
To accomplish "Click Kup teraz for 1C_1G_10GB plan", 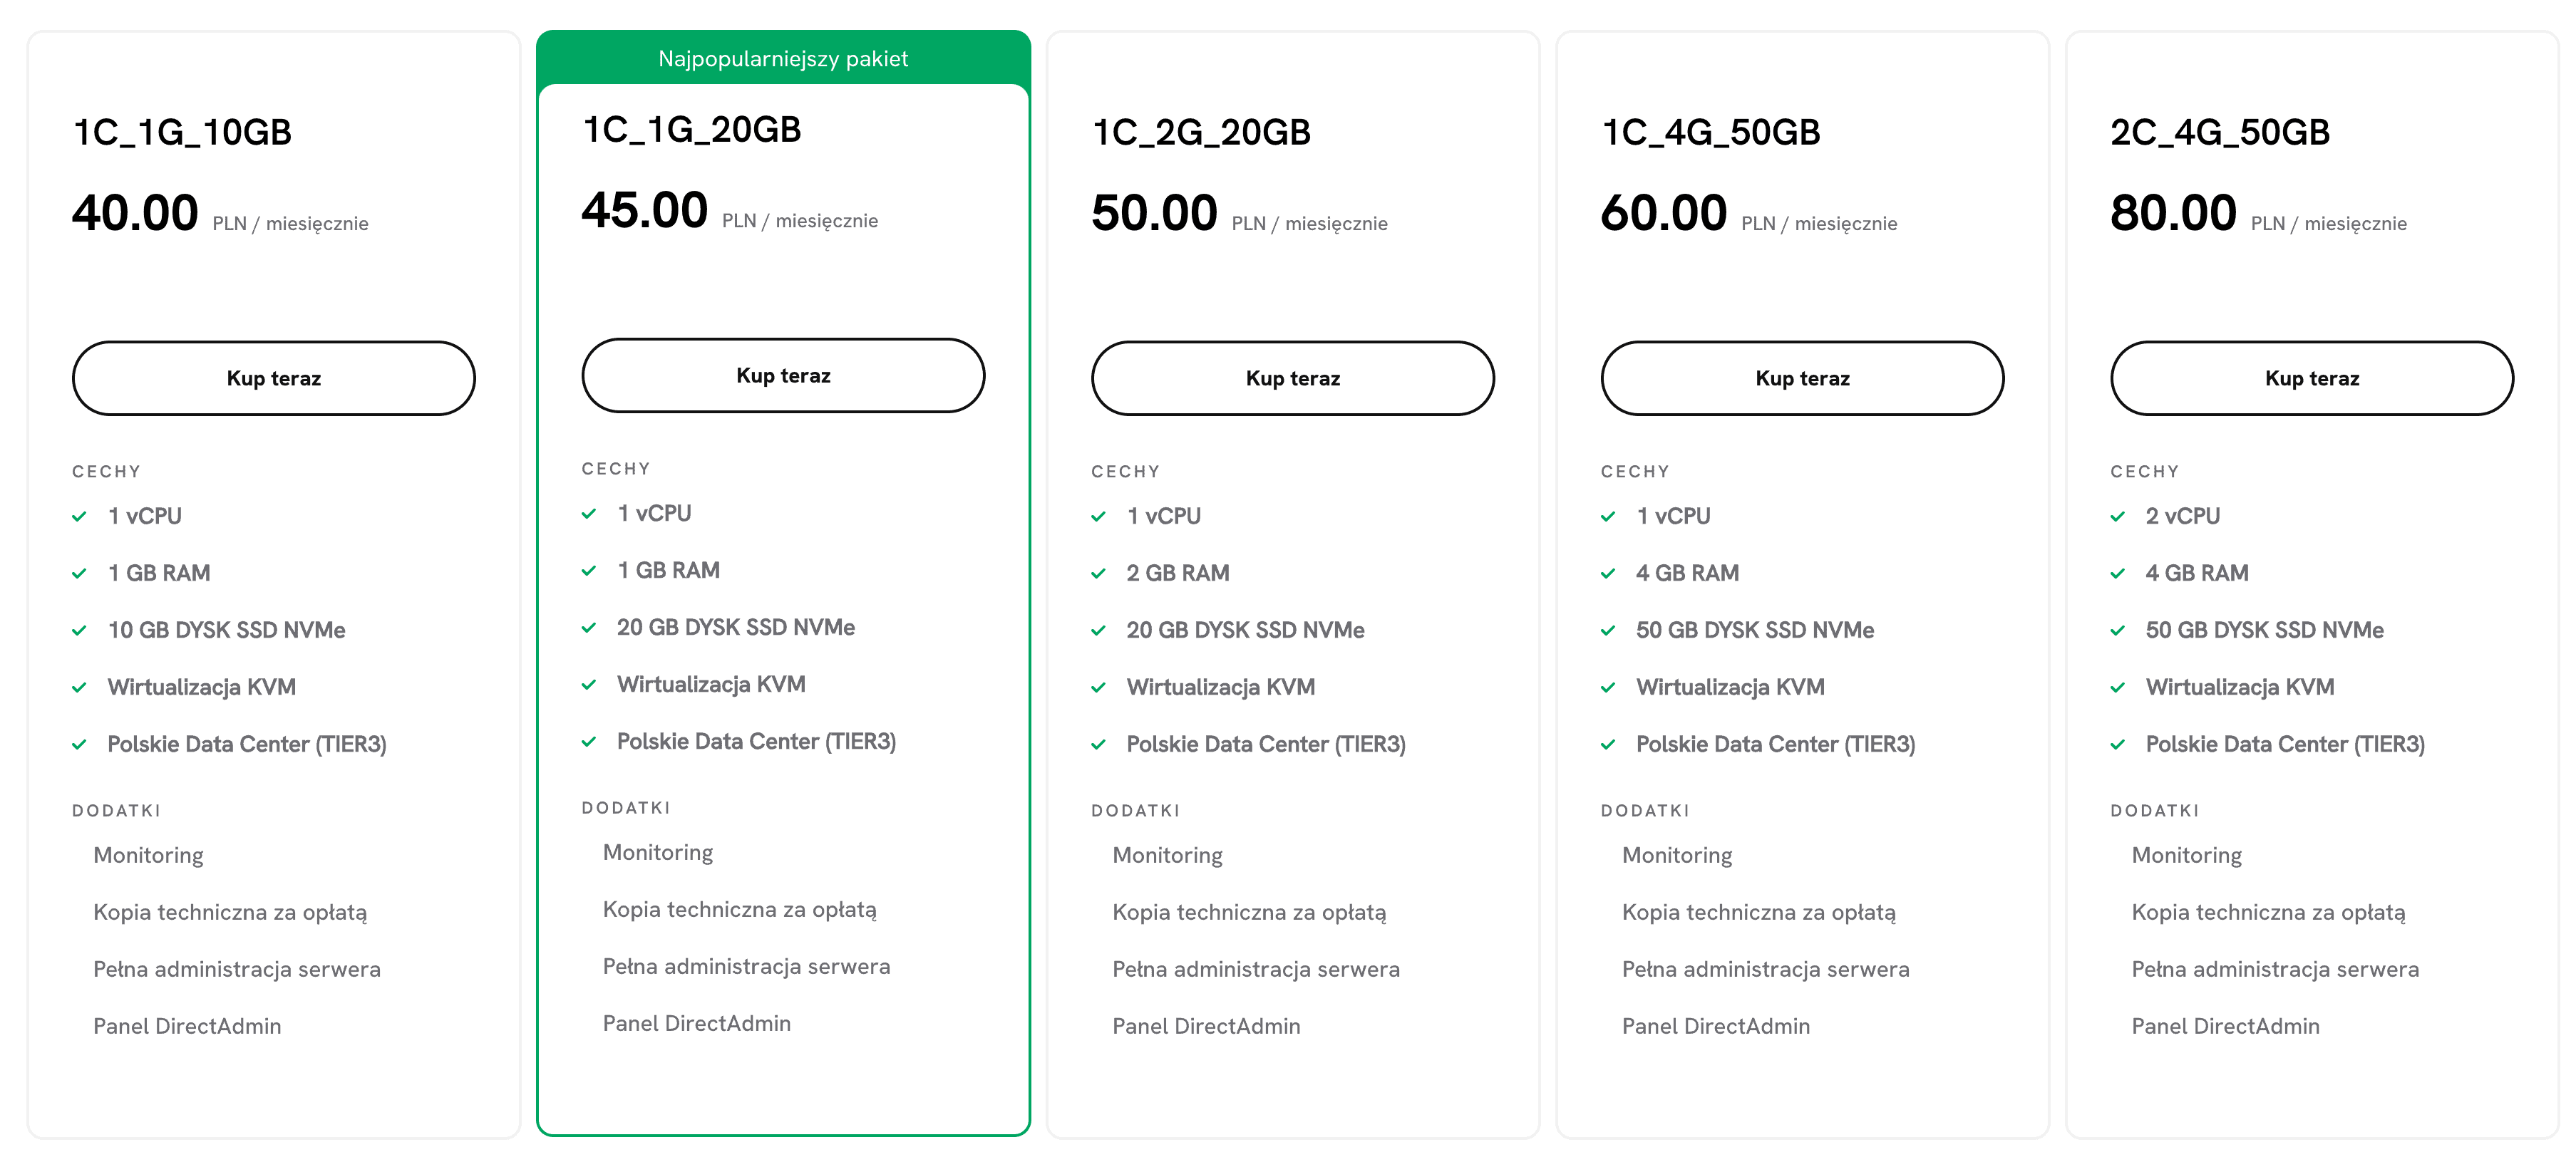I will [273, 379].
